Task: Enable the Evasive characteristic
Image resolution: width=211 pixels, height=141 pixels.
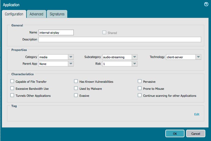Action: [76, 95]
